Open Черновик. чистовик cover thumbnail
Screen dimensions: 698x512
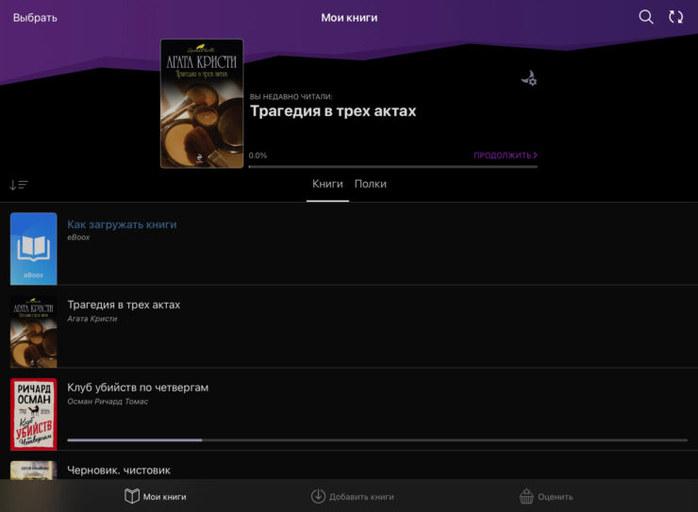click(x=33, y=471)
